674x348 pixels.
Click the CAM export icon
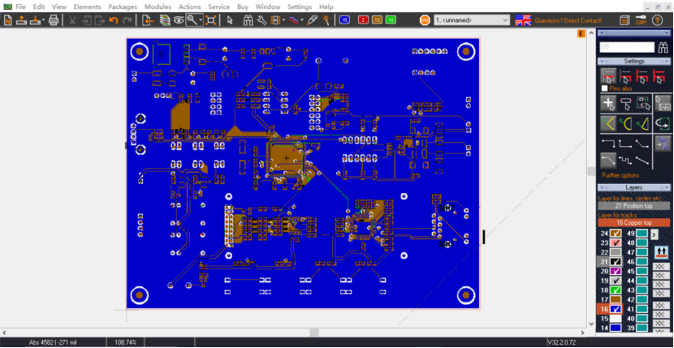[x=641, y=19]
